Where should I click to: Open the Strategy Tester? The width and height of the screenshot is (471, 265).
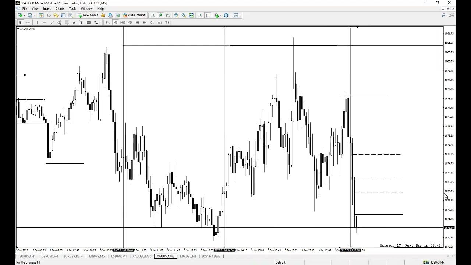coord(71,15)
